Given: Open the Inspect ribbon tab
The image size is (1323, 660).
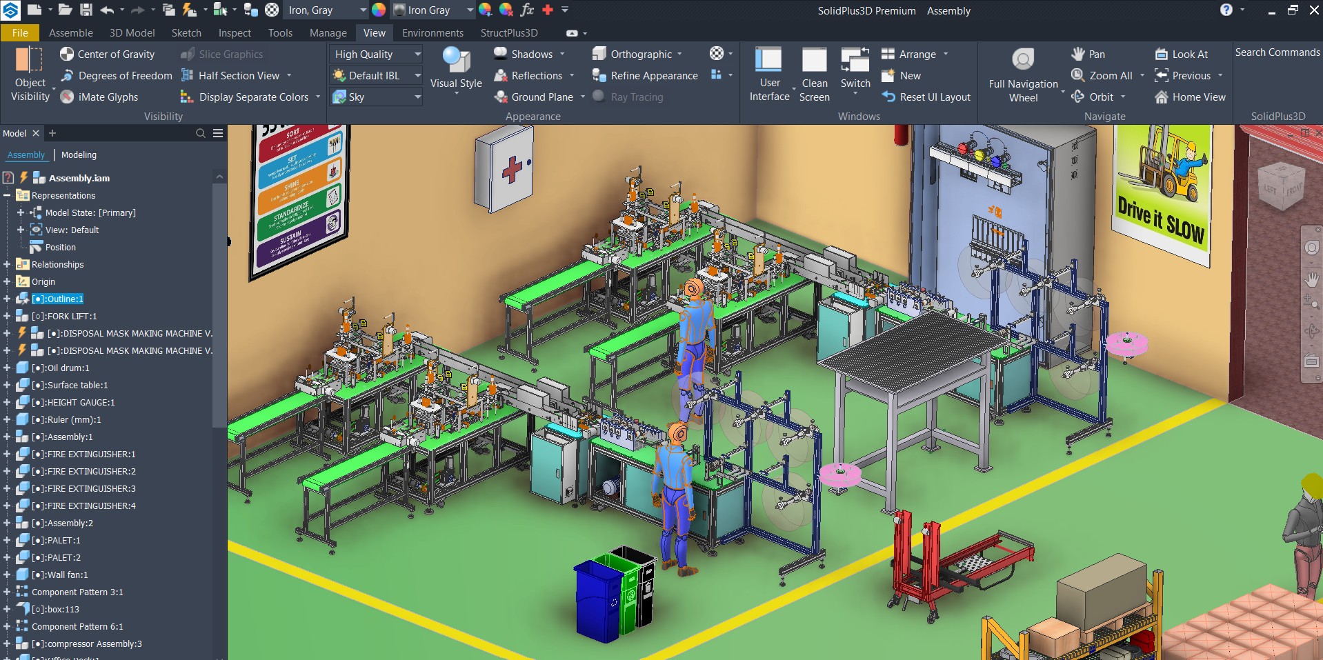Looking at the screenshot, I should point(235,32).
